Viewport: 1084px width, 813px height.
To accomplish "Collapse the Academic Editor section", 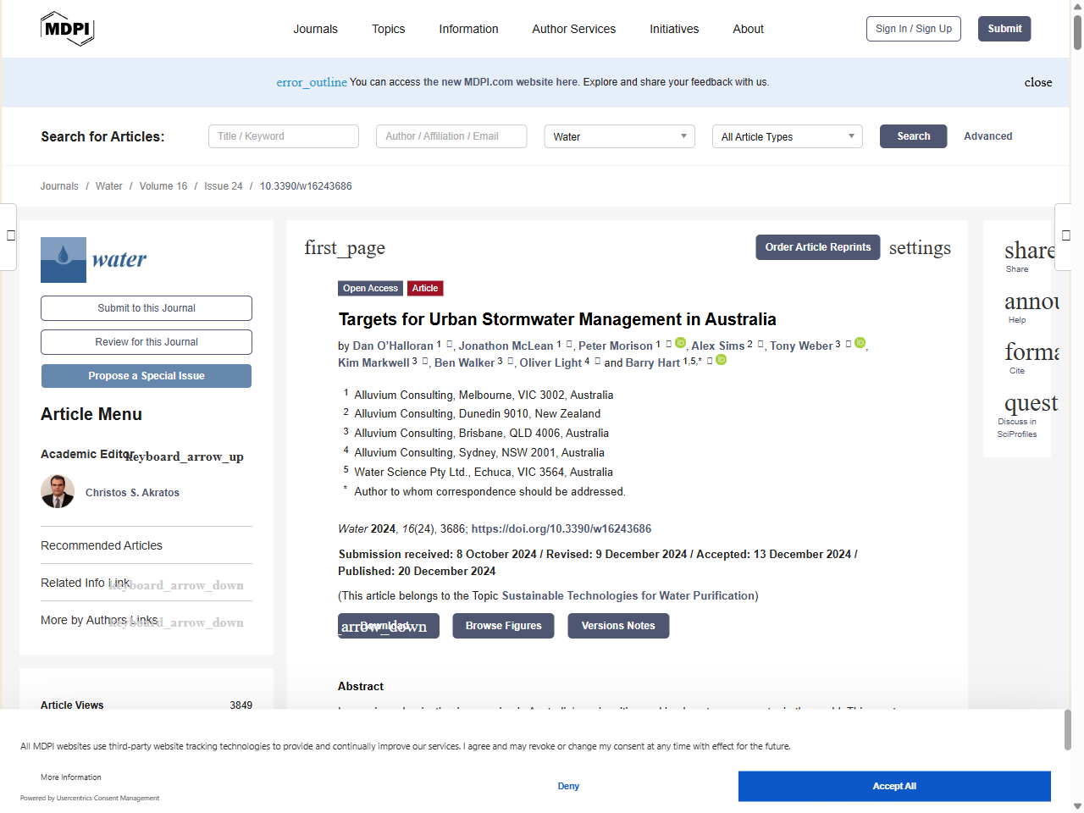I will pyautogui.click(x=185, y=456).
